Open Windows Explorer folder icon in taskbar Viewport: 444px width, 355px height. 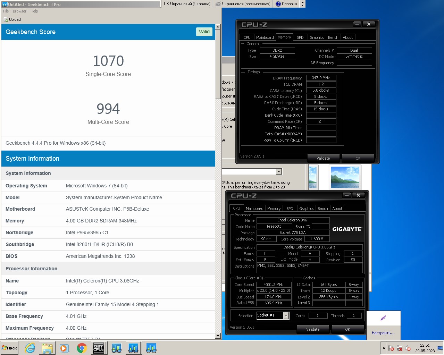click(x=47, y=348)
